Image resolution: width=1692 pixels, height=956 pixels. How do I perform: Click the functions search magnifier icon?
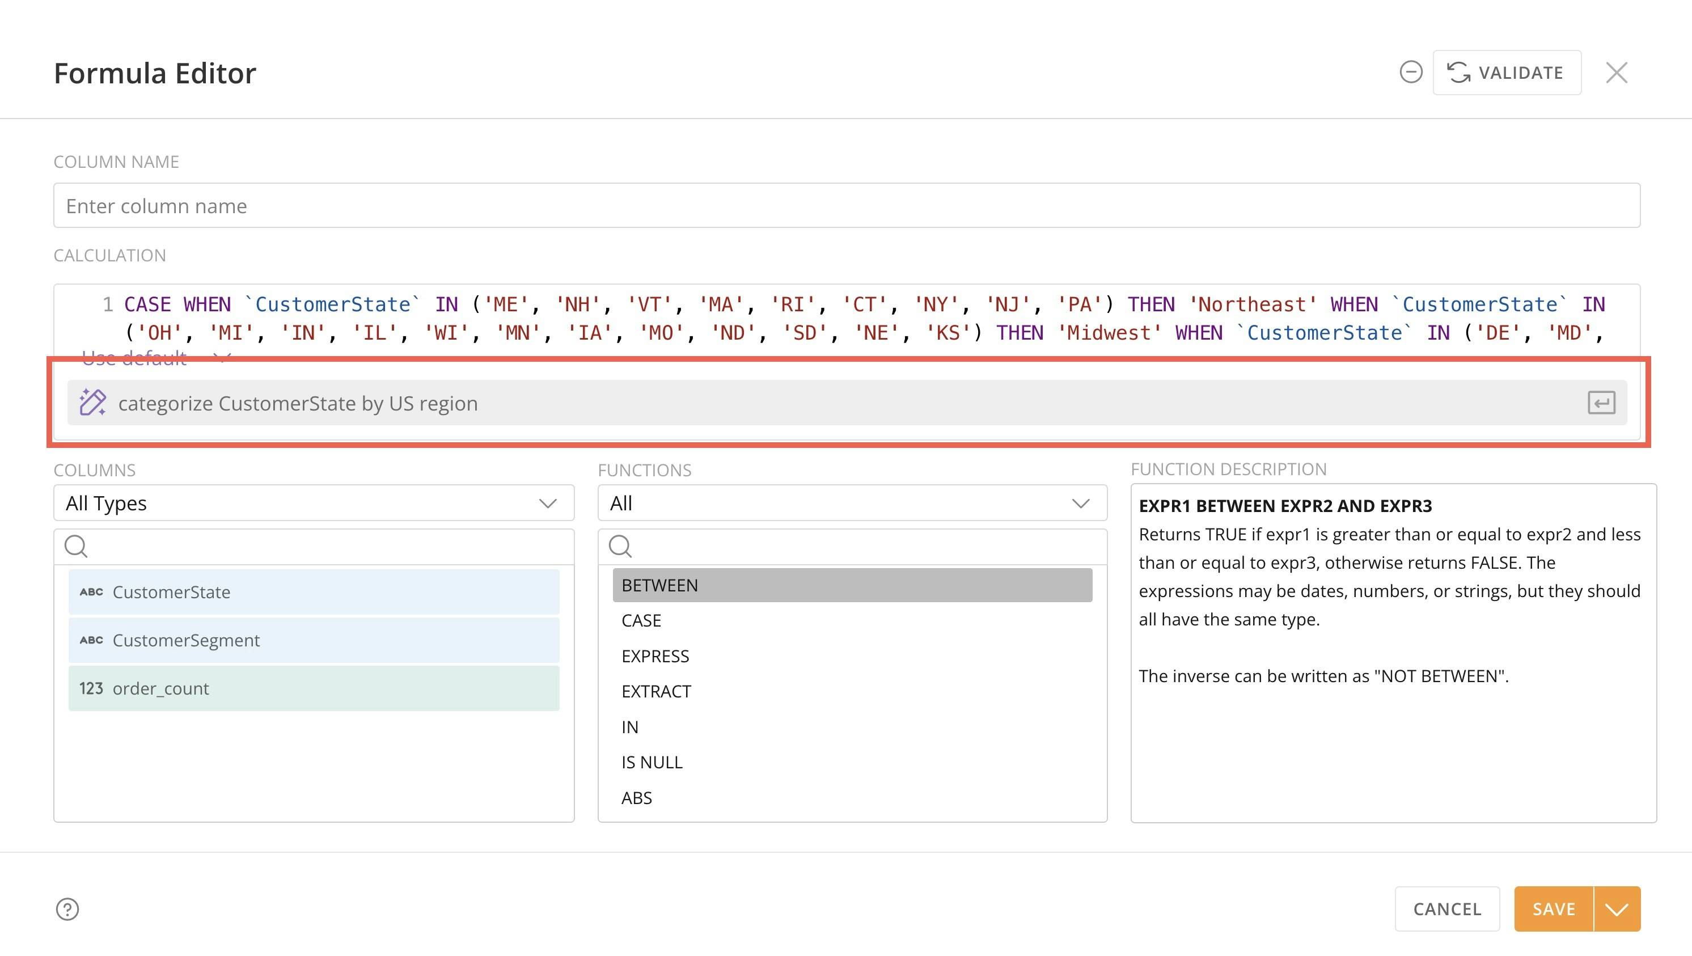[x=620, y=546]
